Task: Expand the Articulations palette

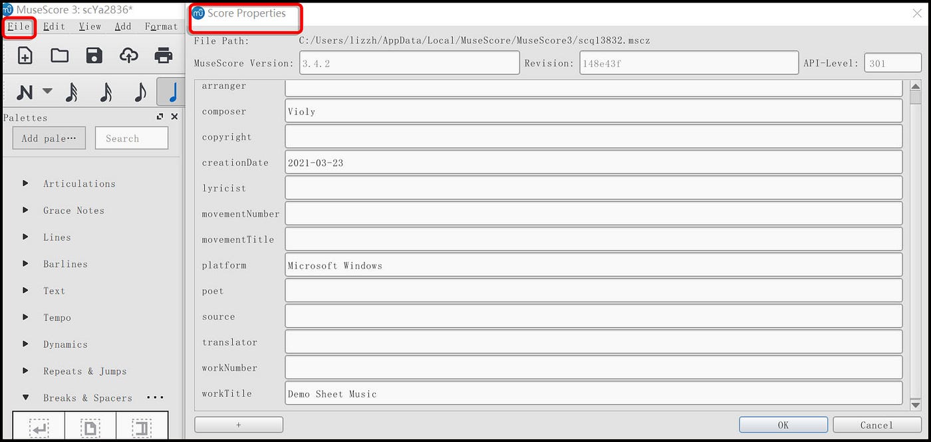Action: 26,183
